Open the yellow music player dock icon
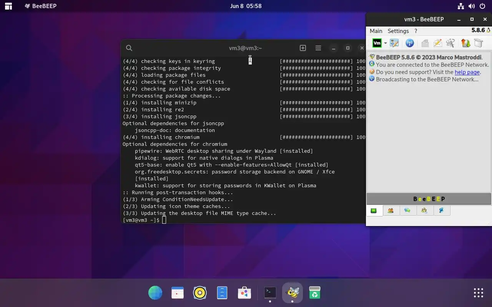Screen dimensions: 492x307 tap(200, 293)
